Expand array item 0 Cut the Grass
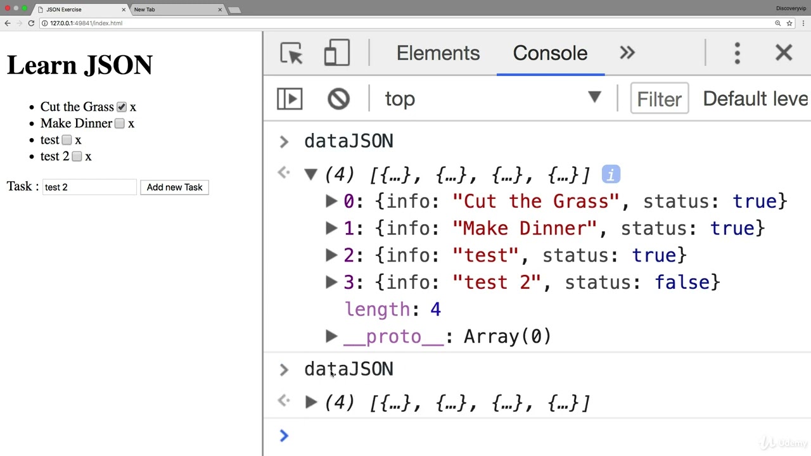The image size is (811, 456). tap(331, 201)
